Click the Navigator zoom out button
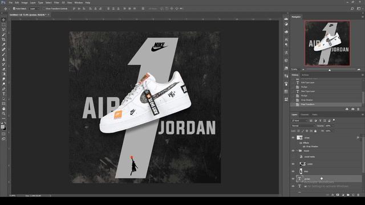This screenshot has height=205, width=365. click(303, 69)
